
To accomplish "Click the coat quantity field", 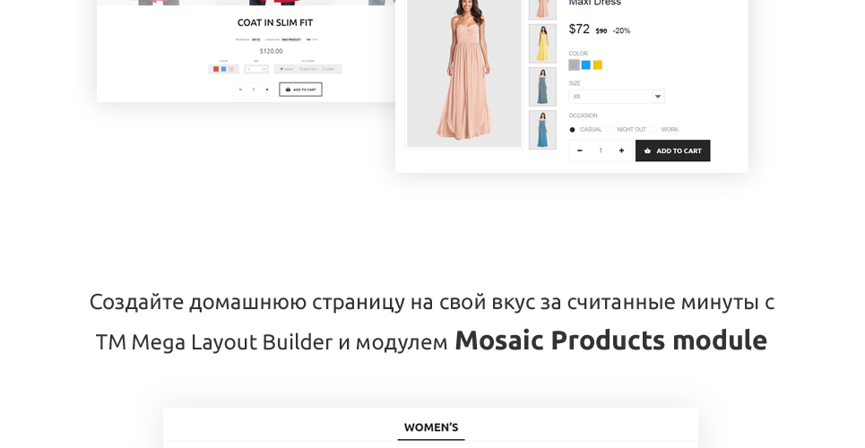I will 254,90.
